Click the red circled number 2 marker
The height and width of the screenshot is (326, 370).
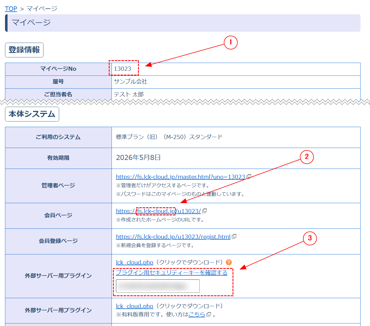307,157
